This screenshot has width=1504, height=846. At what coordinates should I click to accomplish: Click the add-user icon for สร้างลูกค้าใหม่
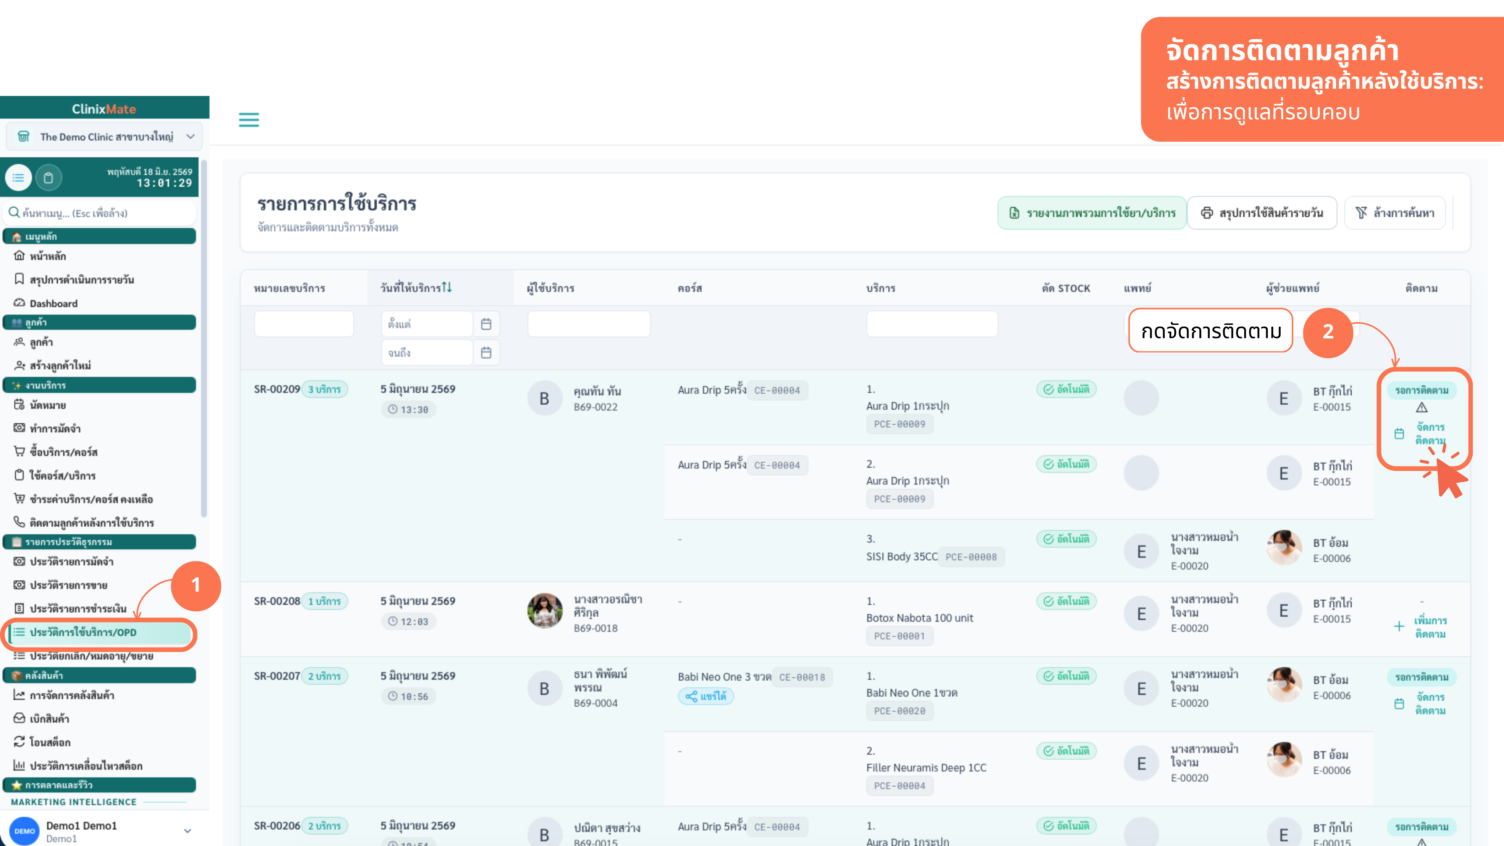[19, 365]
